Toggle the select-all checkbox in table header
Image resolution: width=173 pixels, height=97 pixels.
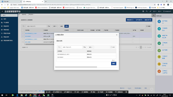(x=23, y=30)
